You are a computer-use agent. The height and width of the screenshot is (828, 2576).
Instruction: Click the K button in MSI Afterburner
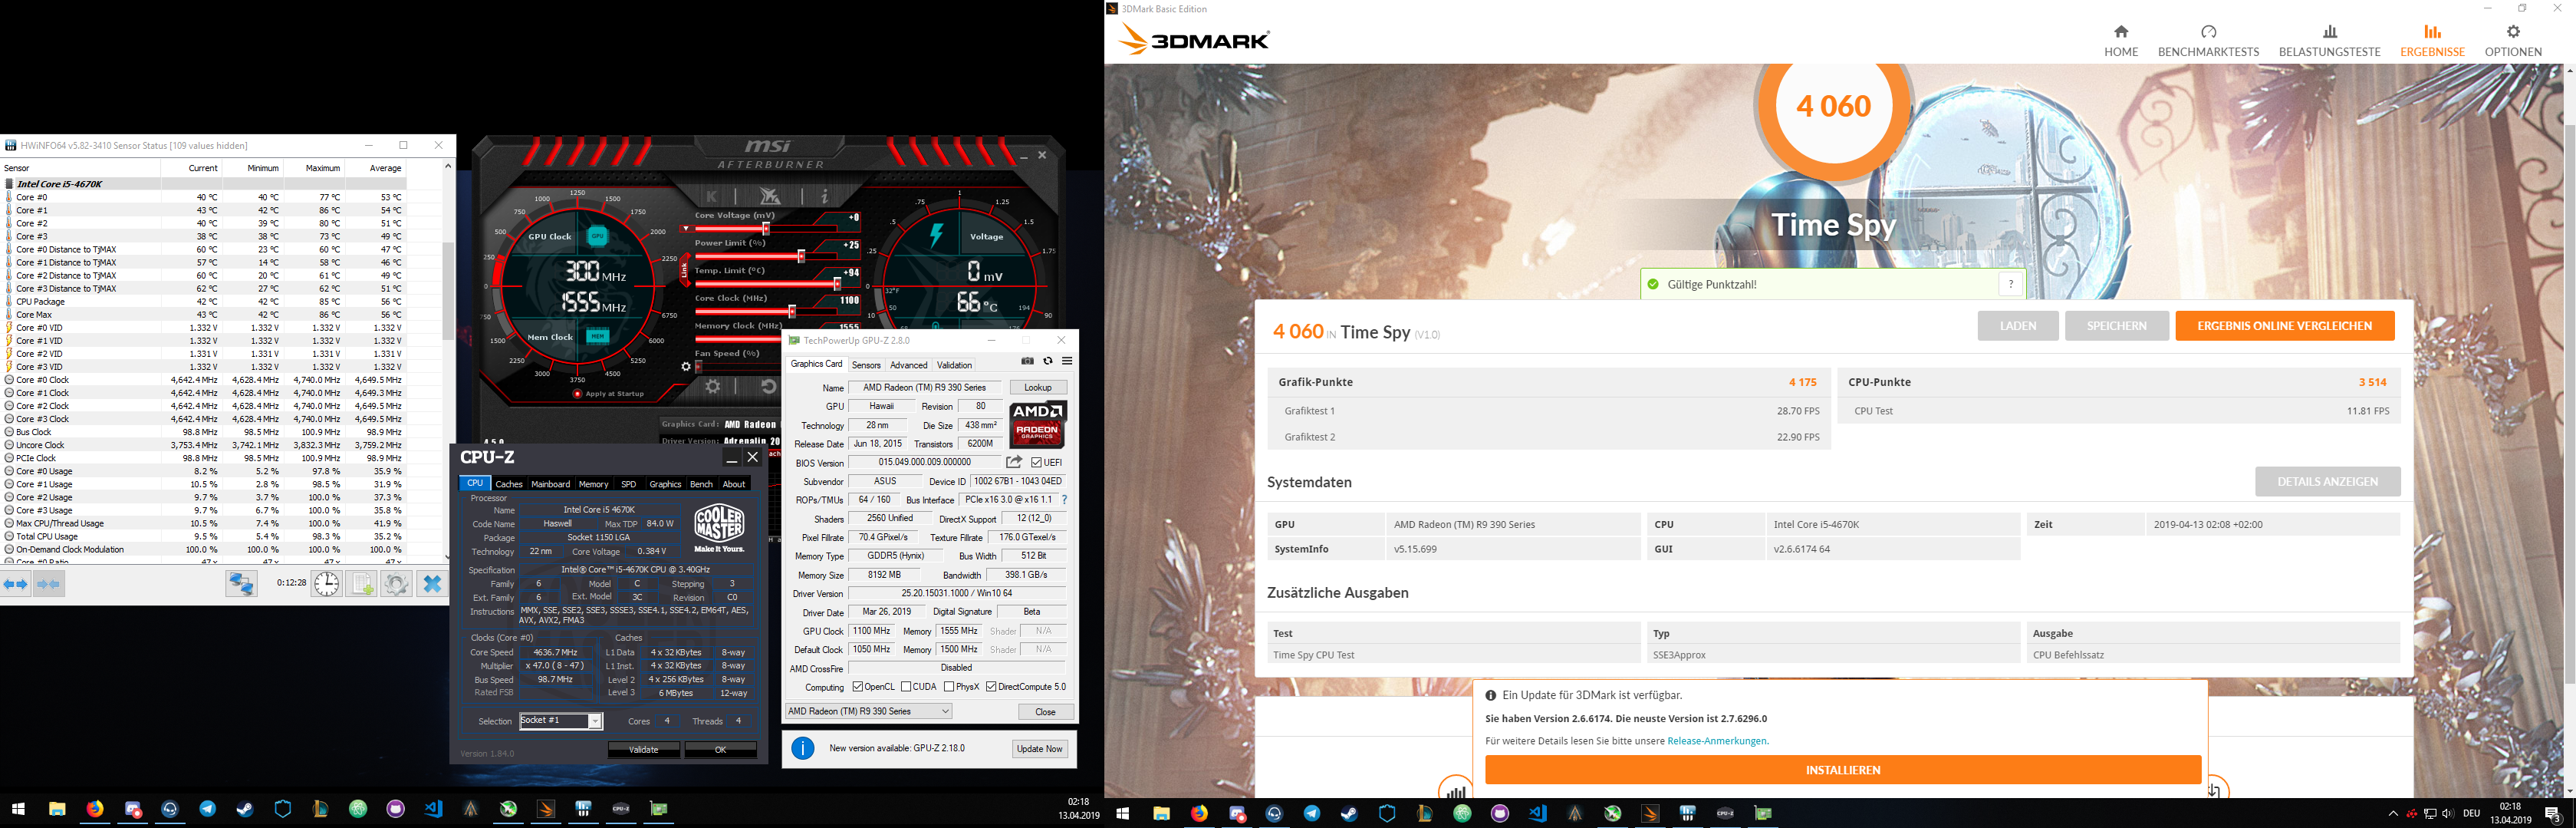tap(712, 196)
